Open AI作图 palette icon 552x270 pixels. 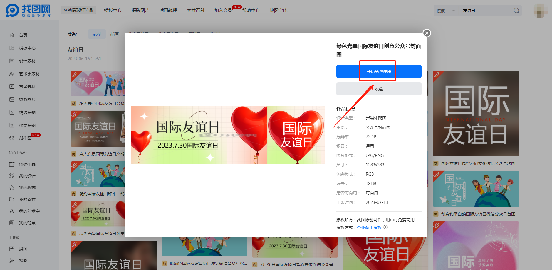12,138
